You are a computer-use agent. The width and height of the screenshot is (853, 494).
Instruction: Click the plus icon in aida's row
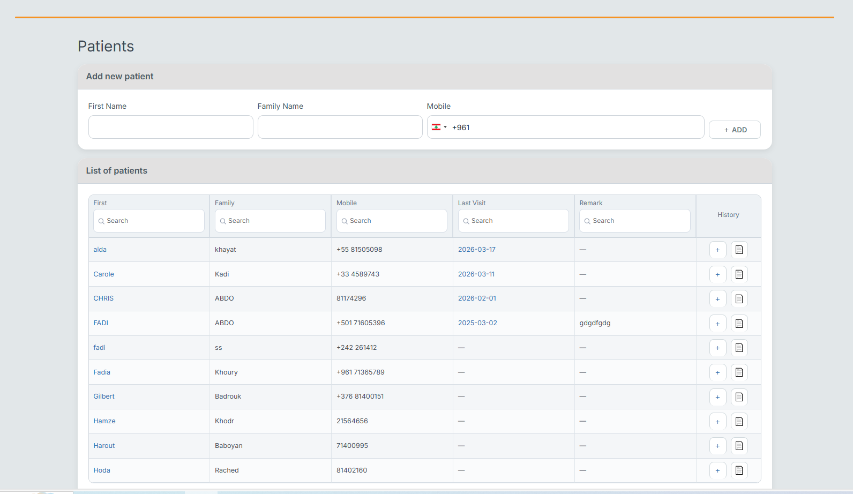coord(717,250)
